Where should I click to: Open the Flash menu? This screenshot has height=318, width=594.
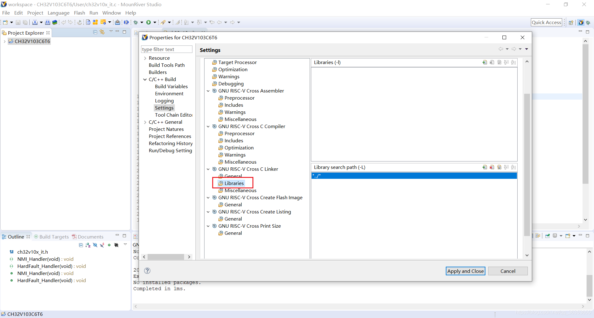click(80, 13)
